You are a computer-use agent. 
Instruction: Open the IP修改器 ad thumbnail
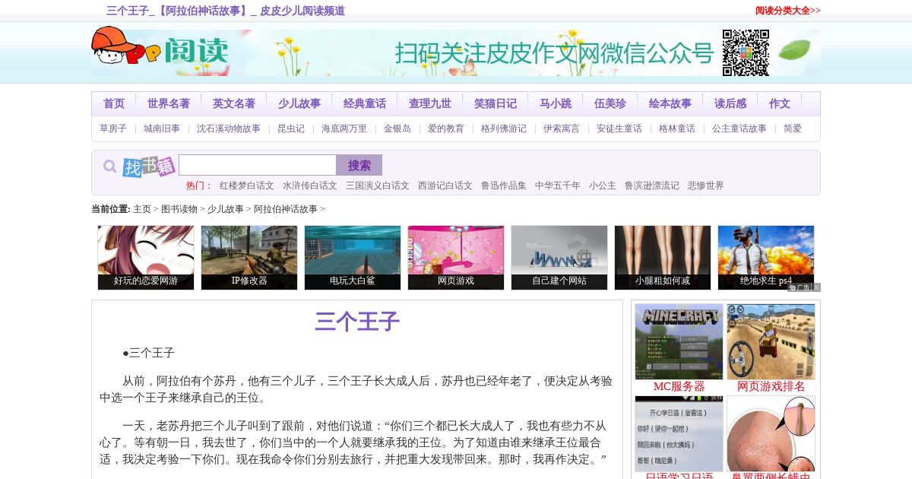coord(249,258)
